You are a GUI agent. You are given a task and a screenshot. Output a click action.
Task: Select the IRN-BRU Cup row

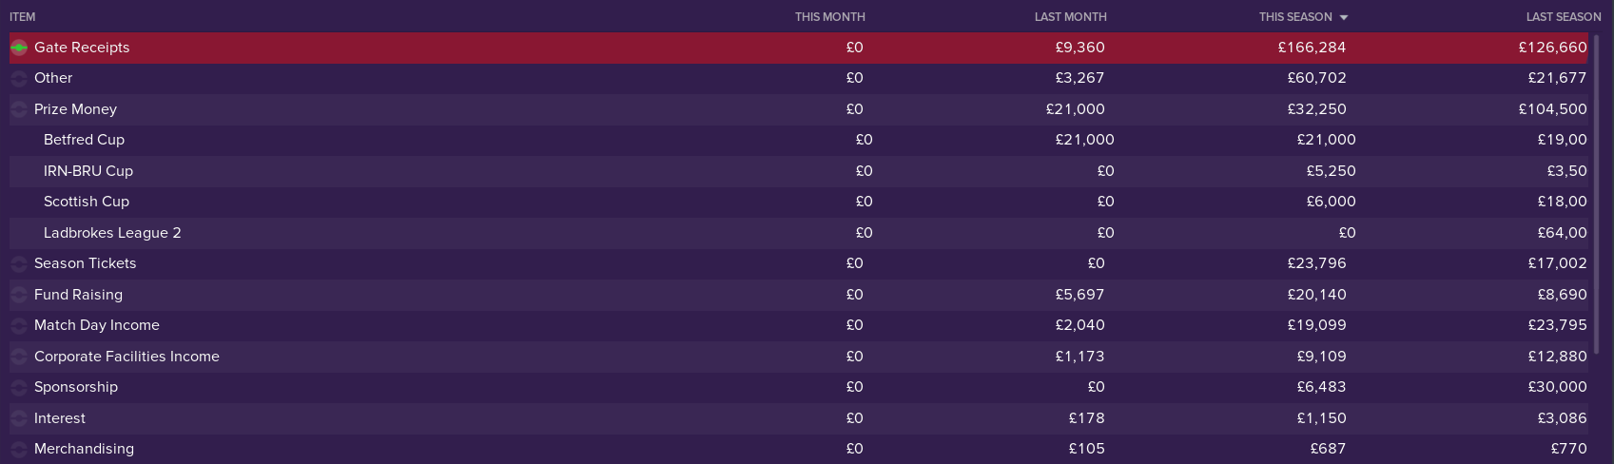click(x=88, y=171)
